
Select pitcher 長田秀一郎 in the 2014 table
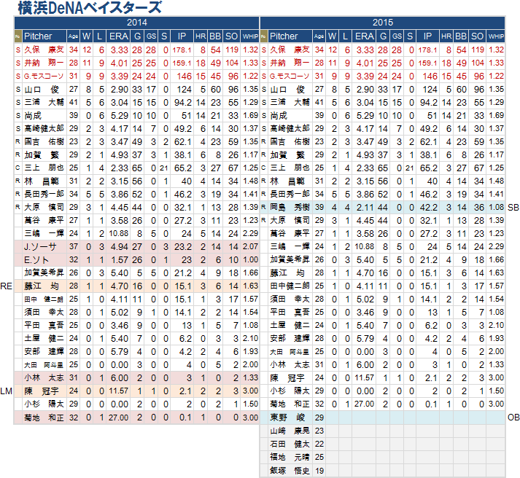(44, 194)
